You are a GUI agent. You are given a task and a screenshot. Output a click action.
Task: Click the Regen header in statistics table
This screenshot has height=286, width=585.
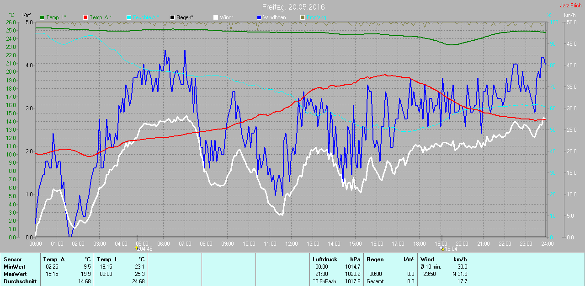(x=375, y=259)
